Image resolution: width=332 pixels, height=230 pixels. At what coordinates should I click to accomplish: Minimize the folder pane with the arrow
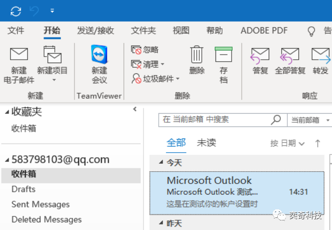point(135,109)
